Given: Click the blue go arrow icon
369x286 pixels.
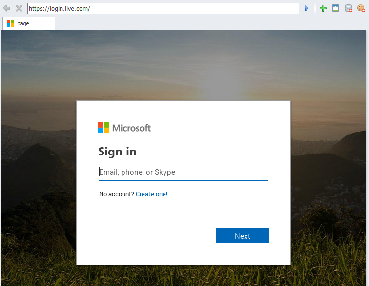Looking at the screenshot, I should (307, 8).
